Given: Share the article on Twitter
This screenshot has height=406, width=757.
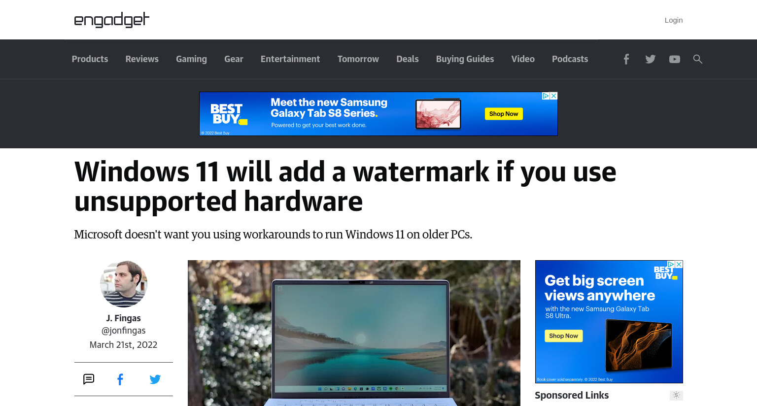Looking at the screenshot, I should pos(155,379).
